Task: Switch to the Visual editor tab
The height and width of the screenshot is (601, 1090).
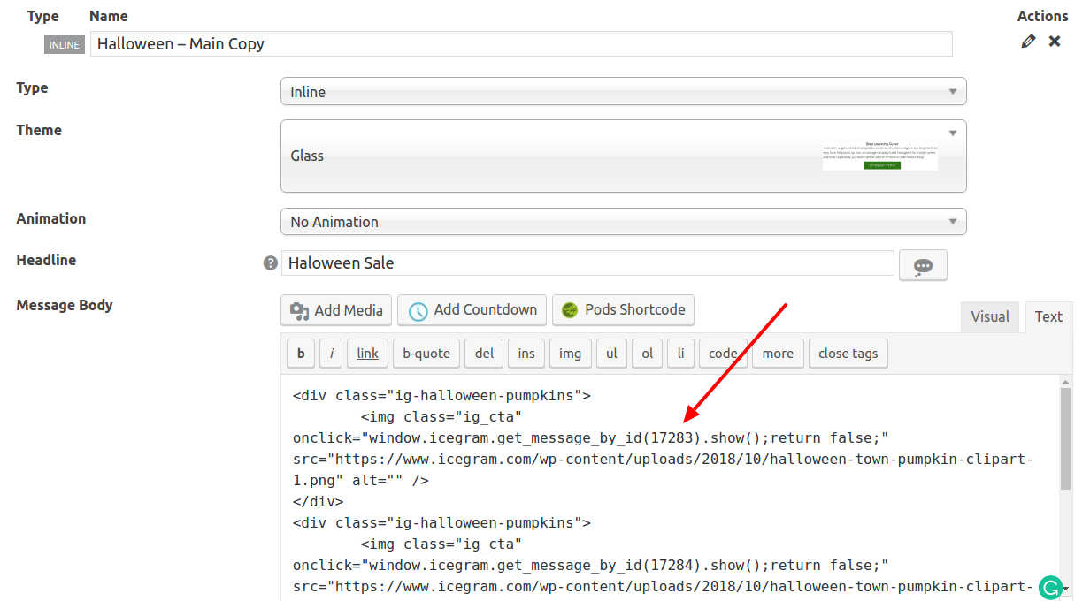Action: point(989,316)
